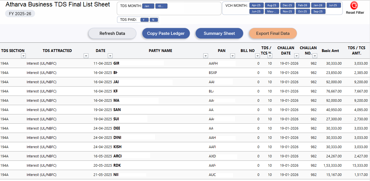The image size is (370, 181).
Task: Open the PARTY NAME column filter icon
Action: [205, 56]
